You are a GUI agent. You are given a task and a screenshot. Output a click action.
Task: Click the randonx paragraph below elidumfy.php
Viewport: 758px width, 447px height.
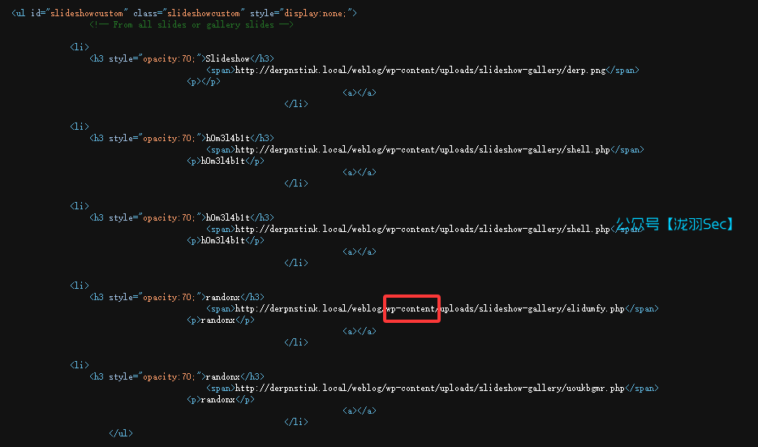[x=217, y=320]
